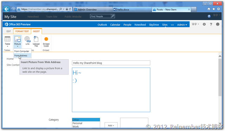Click the Office 365 Preview logo
Image resolution: width=225 pixels, height=131 pixels.
(18, 24)
